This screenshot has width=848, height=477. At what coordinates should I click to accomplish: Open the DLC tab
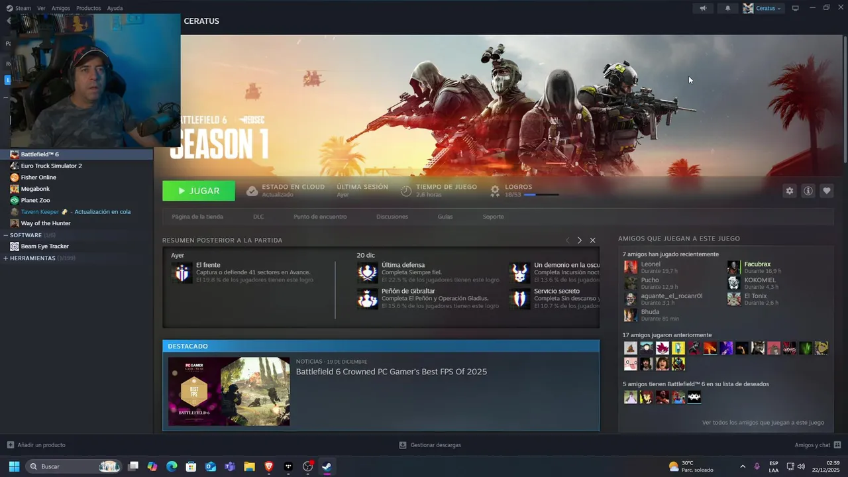pyautogui.click(x=258, y=217)
